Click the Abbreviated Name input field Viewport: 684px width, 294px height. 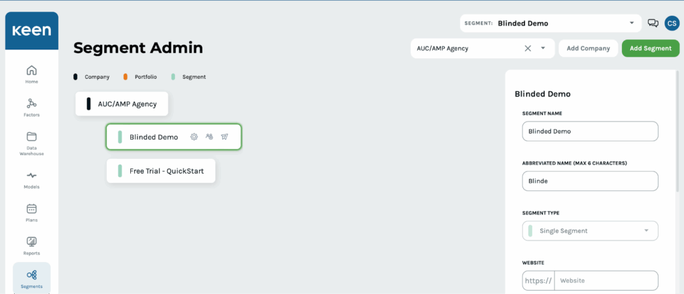pyautogui.click(x=590, y=181)
